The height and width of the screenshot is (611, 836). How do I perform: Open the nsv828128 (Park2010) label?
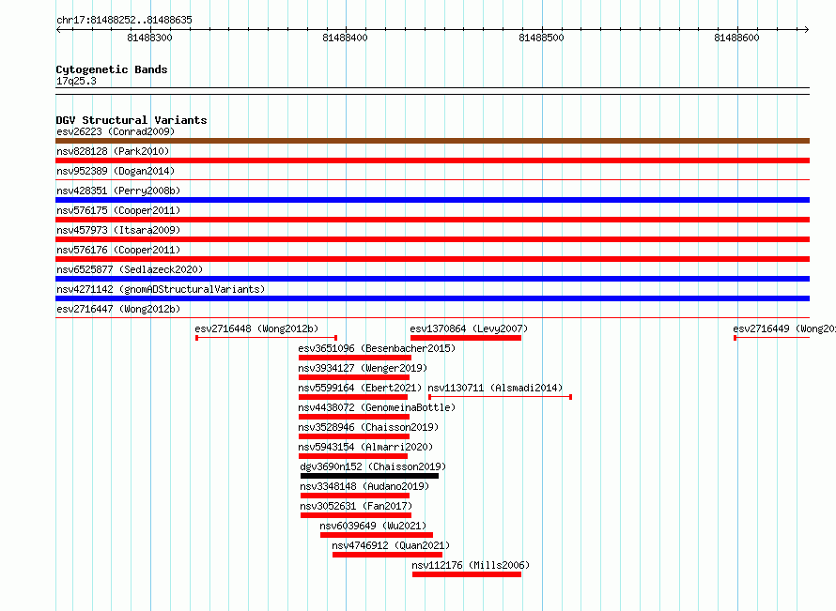click(x=113, y=151)
